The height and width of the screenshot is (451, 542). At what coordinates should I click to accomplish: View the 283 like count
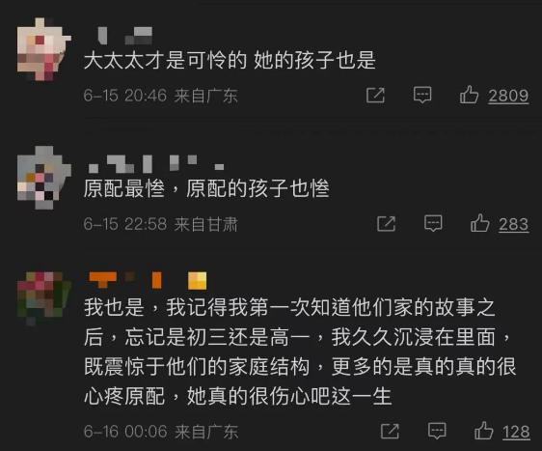(514, 224)
